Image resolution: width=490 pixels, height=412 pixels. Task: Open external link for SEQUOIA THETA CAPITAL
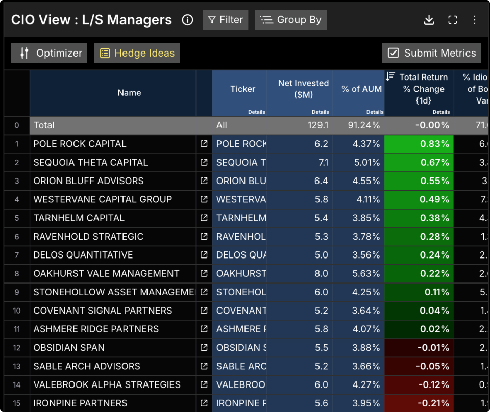[x=204, y=162]
